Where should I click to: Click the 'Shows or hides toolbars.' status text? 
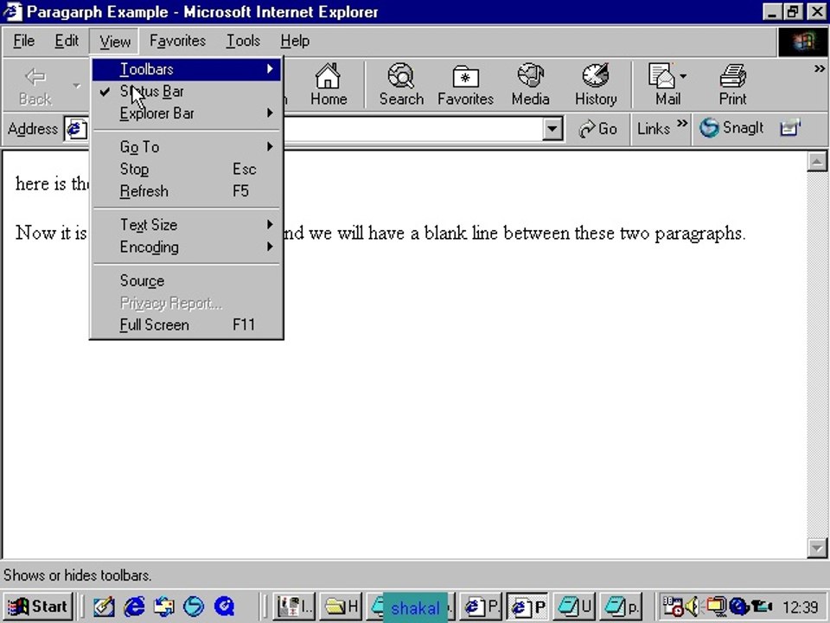tap(77, 575)
